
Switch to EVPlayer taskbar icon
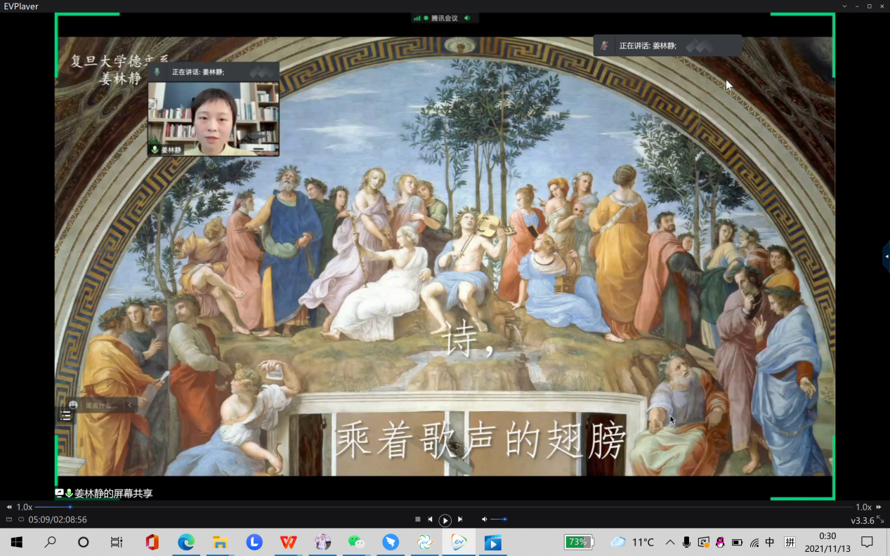[459, 542]
